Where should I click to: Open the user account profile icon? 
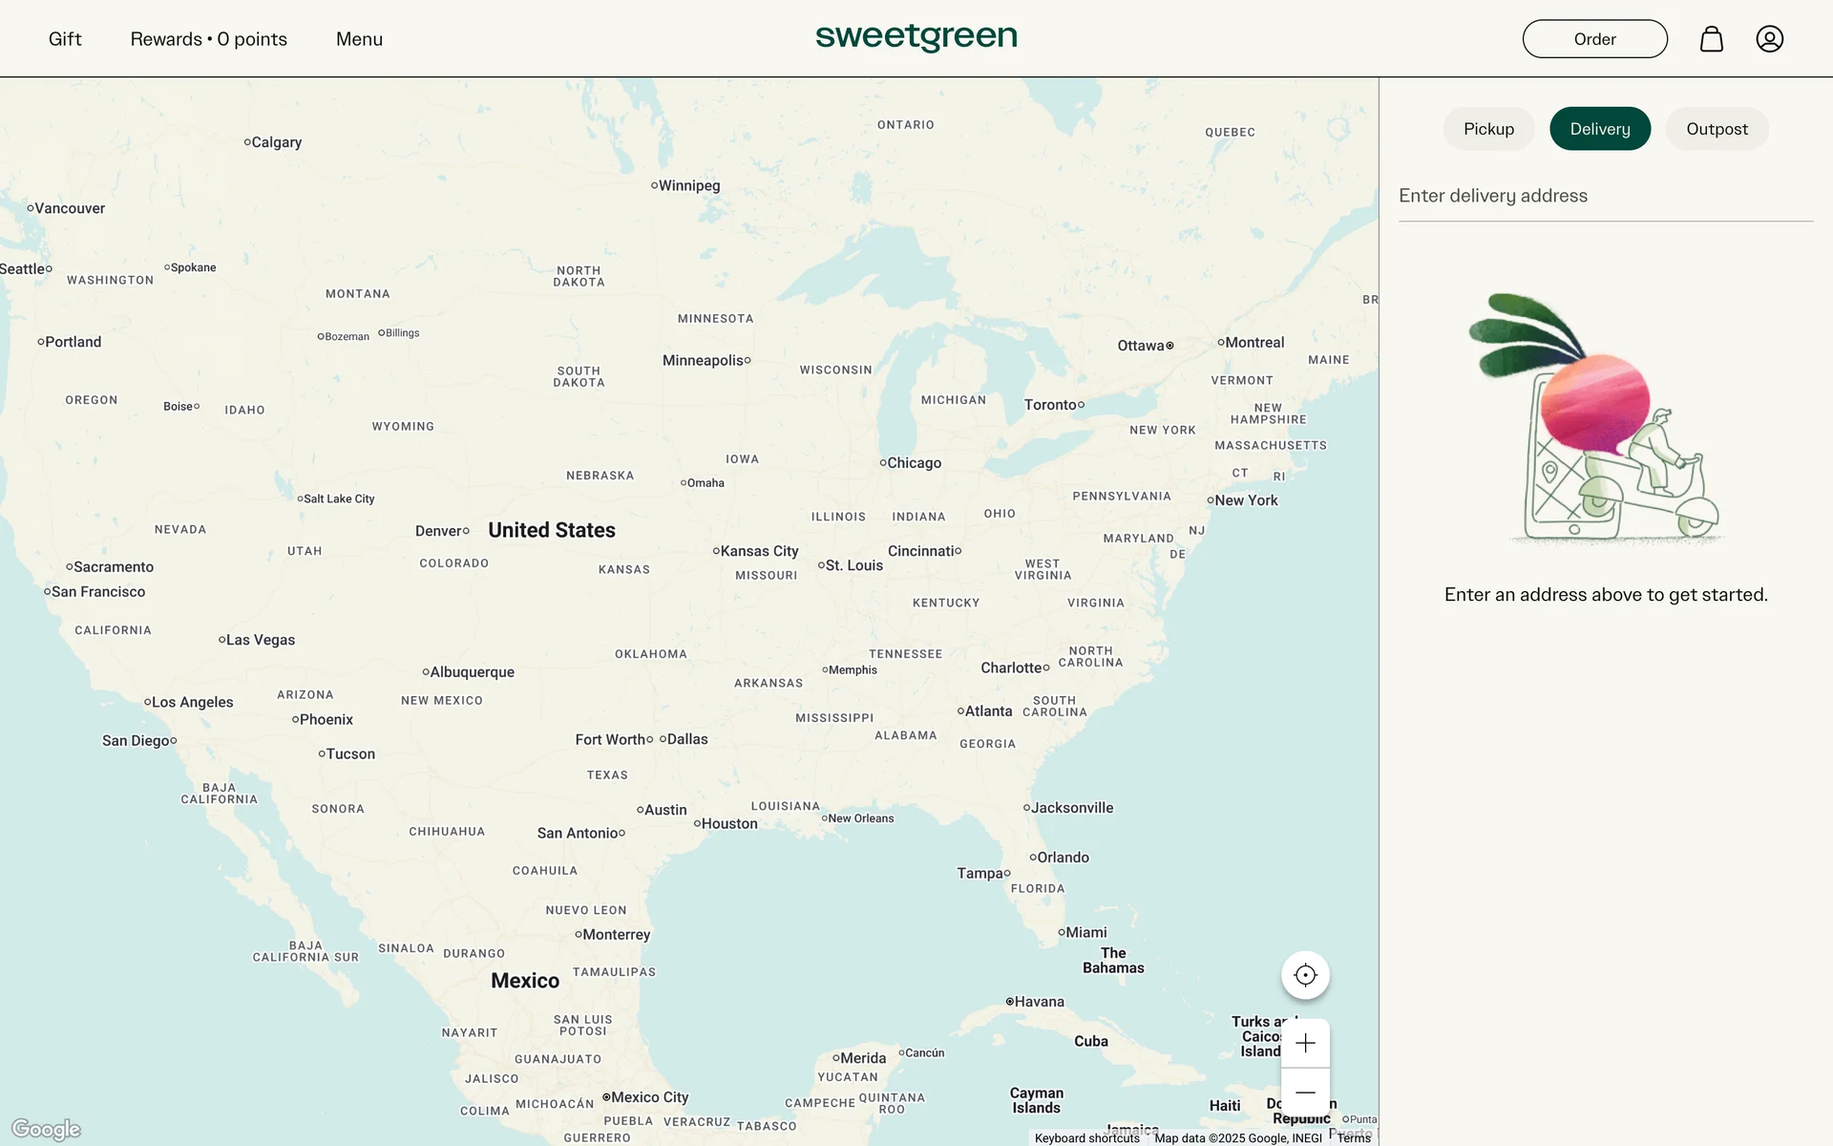(1769, 39)
